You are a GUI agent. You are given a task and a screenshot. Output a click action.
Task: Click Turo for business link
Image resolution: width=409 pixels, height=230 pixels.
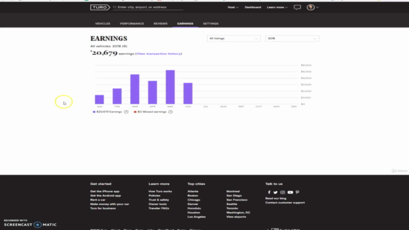[x=103, y=208]
